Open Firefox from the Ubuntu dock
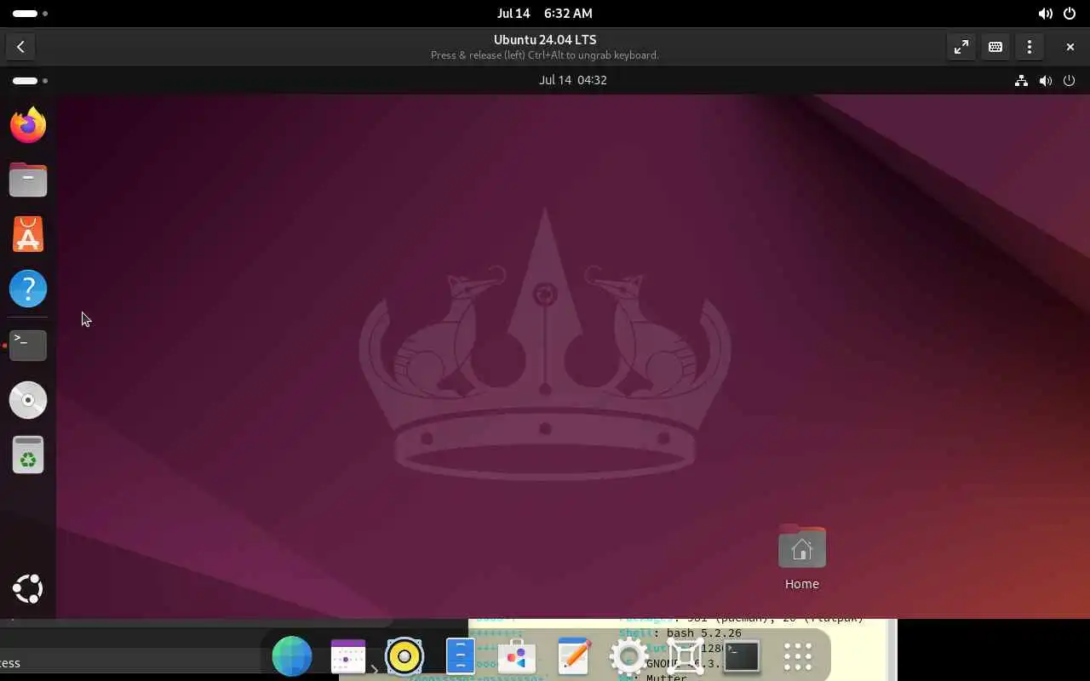The height and width of the screenshot is (681, 1090). (28, 125)
